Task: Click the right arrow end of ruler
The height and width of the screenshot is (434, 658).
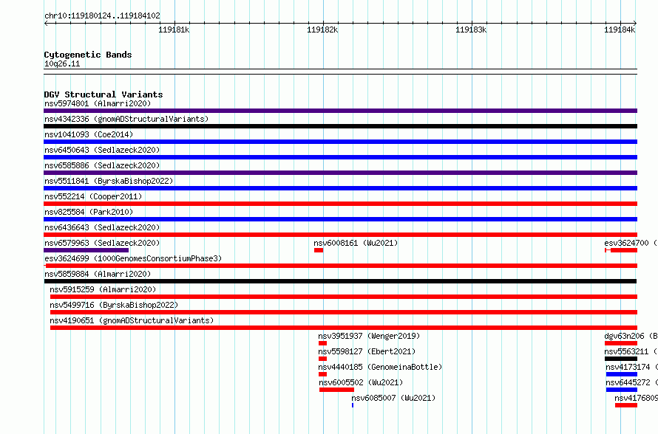Action: coord(635,24)
